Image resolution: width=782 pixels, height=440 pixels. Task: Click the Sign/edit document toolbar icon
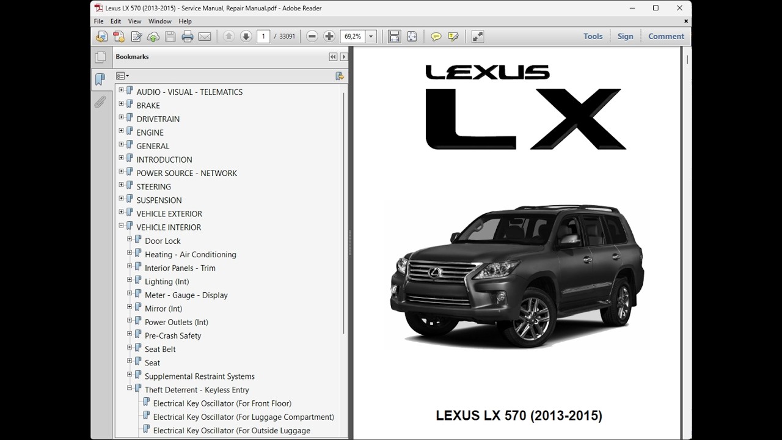[136, 37]
